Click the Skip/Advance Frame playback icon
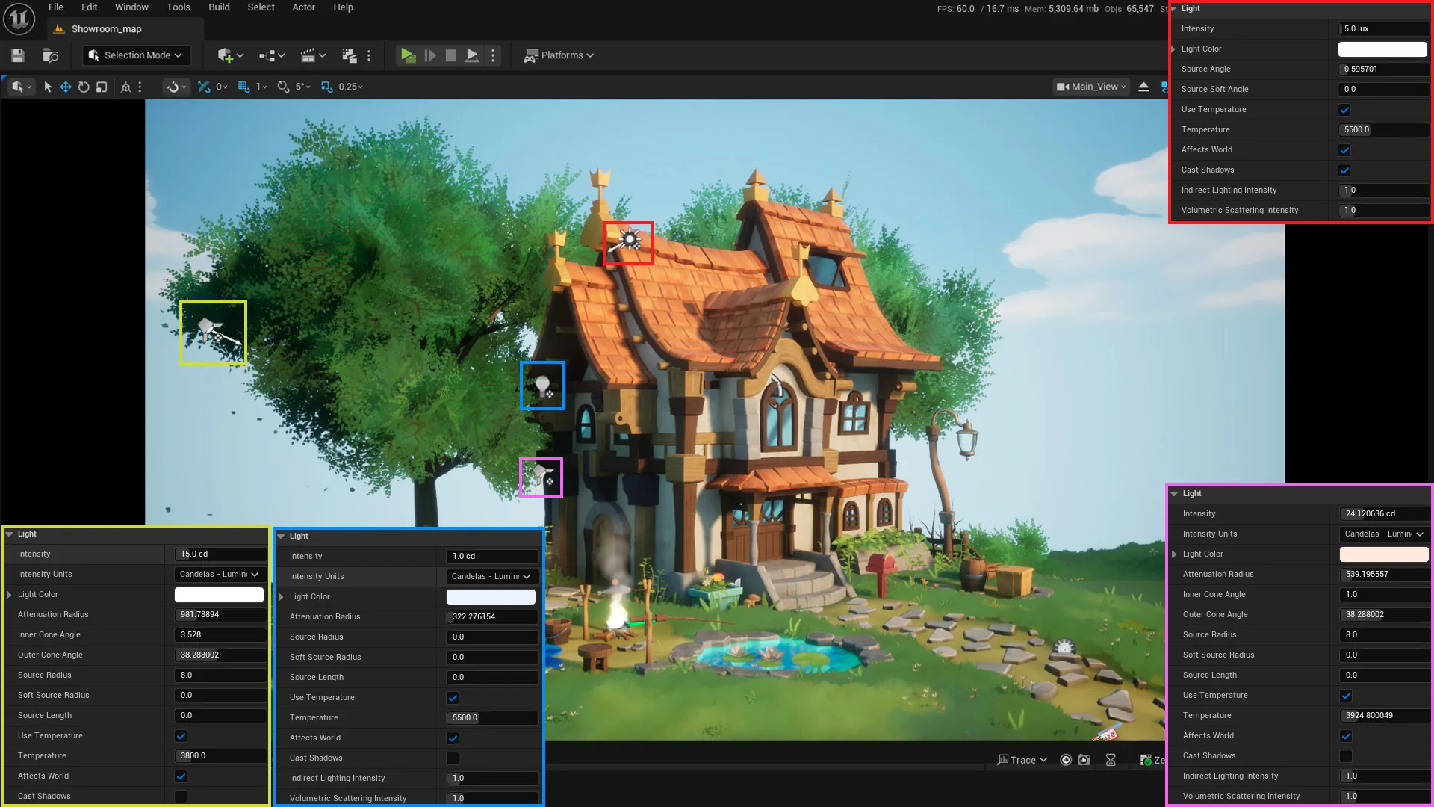 coord(430,55)
